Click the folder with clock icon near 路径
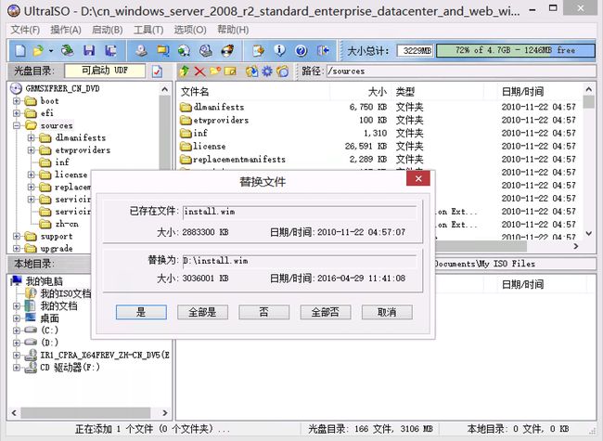The image size is (603, 441). coord(282,71)
